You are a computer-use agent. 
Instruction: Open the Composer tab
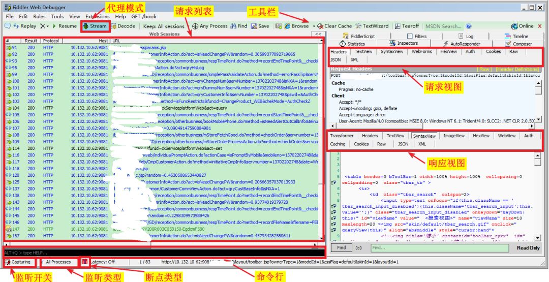click(518, 44)
